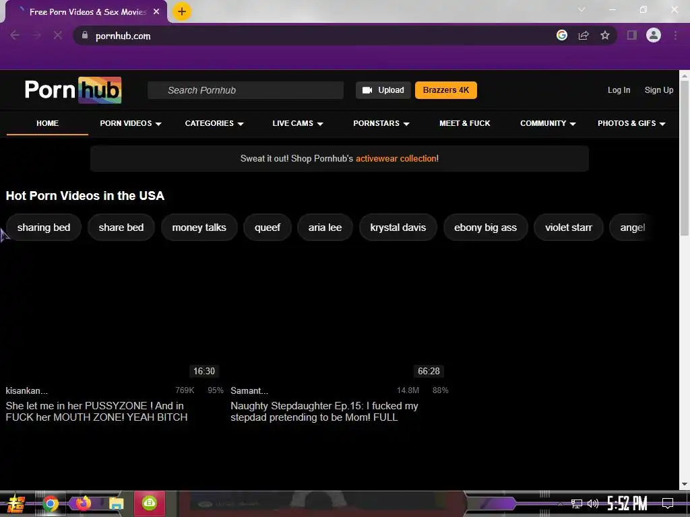Click the Sign Up link

(x=659, y=90)
